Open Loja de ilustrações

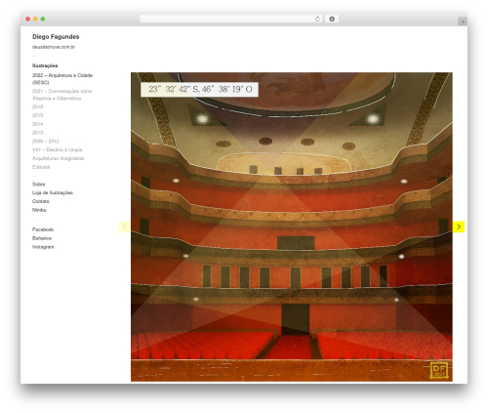tap(53, 192)
